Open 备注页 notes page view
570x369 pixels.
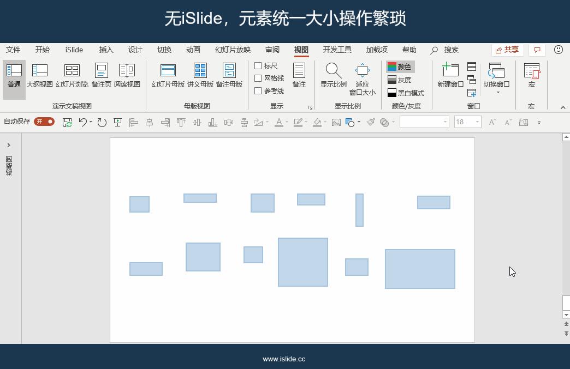(x=102, y=76)
